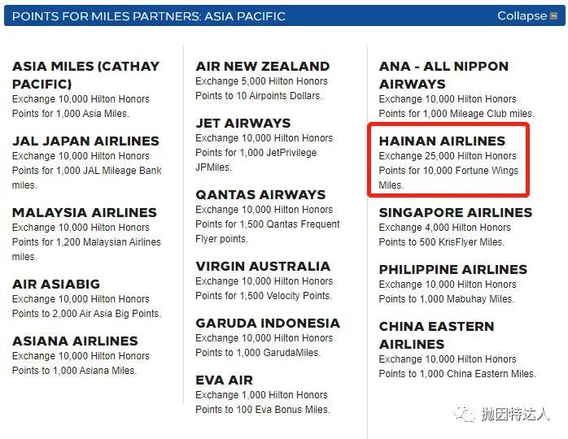Open the Singapore Airlines heading
Viewport: 568px width, 439px height.
click(456, 212)
